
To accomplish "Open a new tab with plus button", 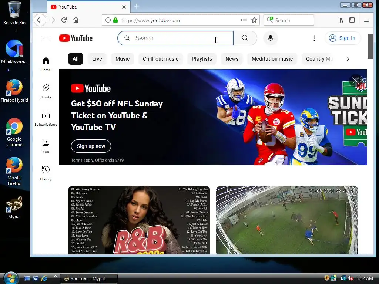I will 136,7.
